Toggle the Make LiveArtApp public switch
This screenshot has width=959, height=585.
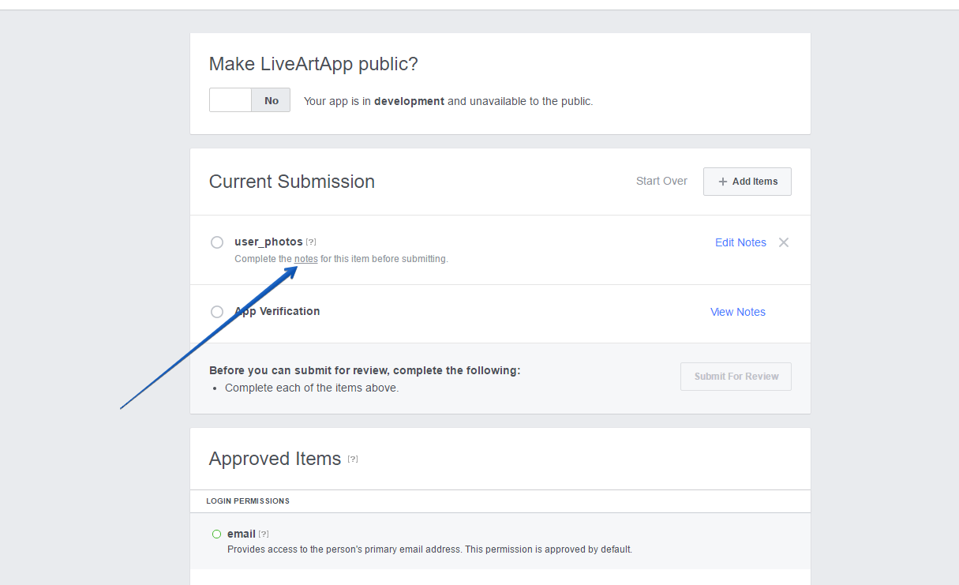249,100
